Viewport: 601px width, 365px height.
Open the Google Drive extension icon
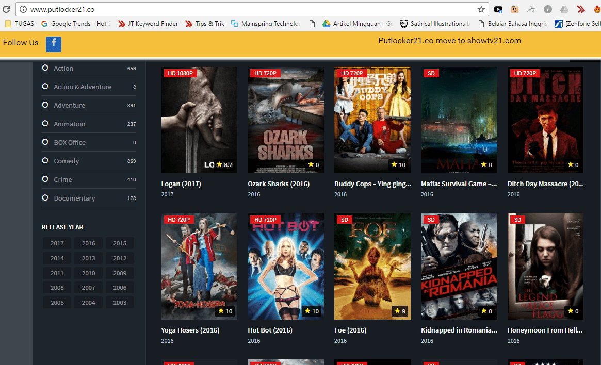[564, 10]
